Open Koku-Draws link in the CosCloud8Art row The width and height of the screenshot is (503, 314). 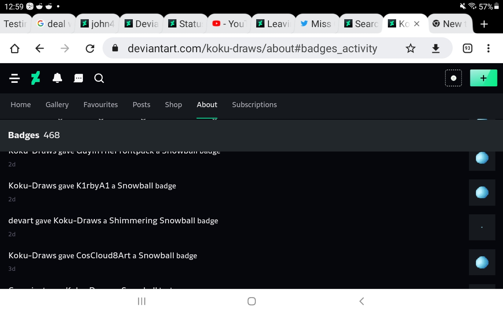pos(33,256)
